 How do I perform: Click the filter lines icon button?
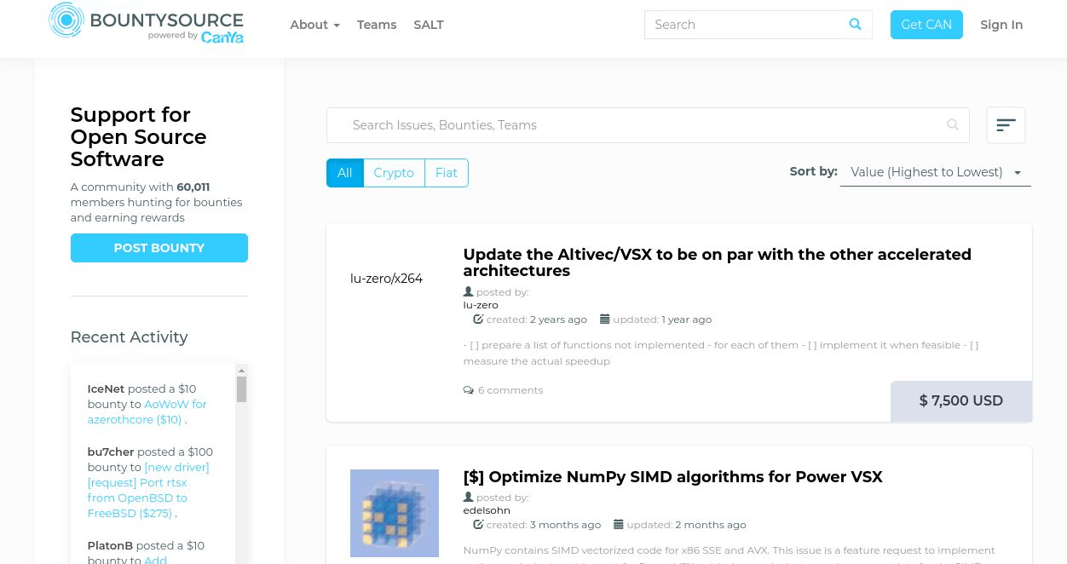[1006, 125]
